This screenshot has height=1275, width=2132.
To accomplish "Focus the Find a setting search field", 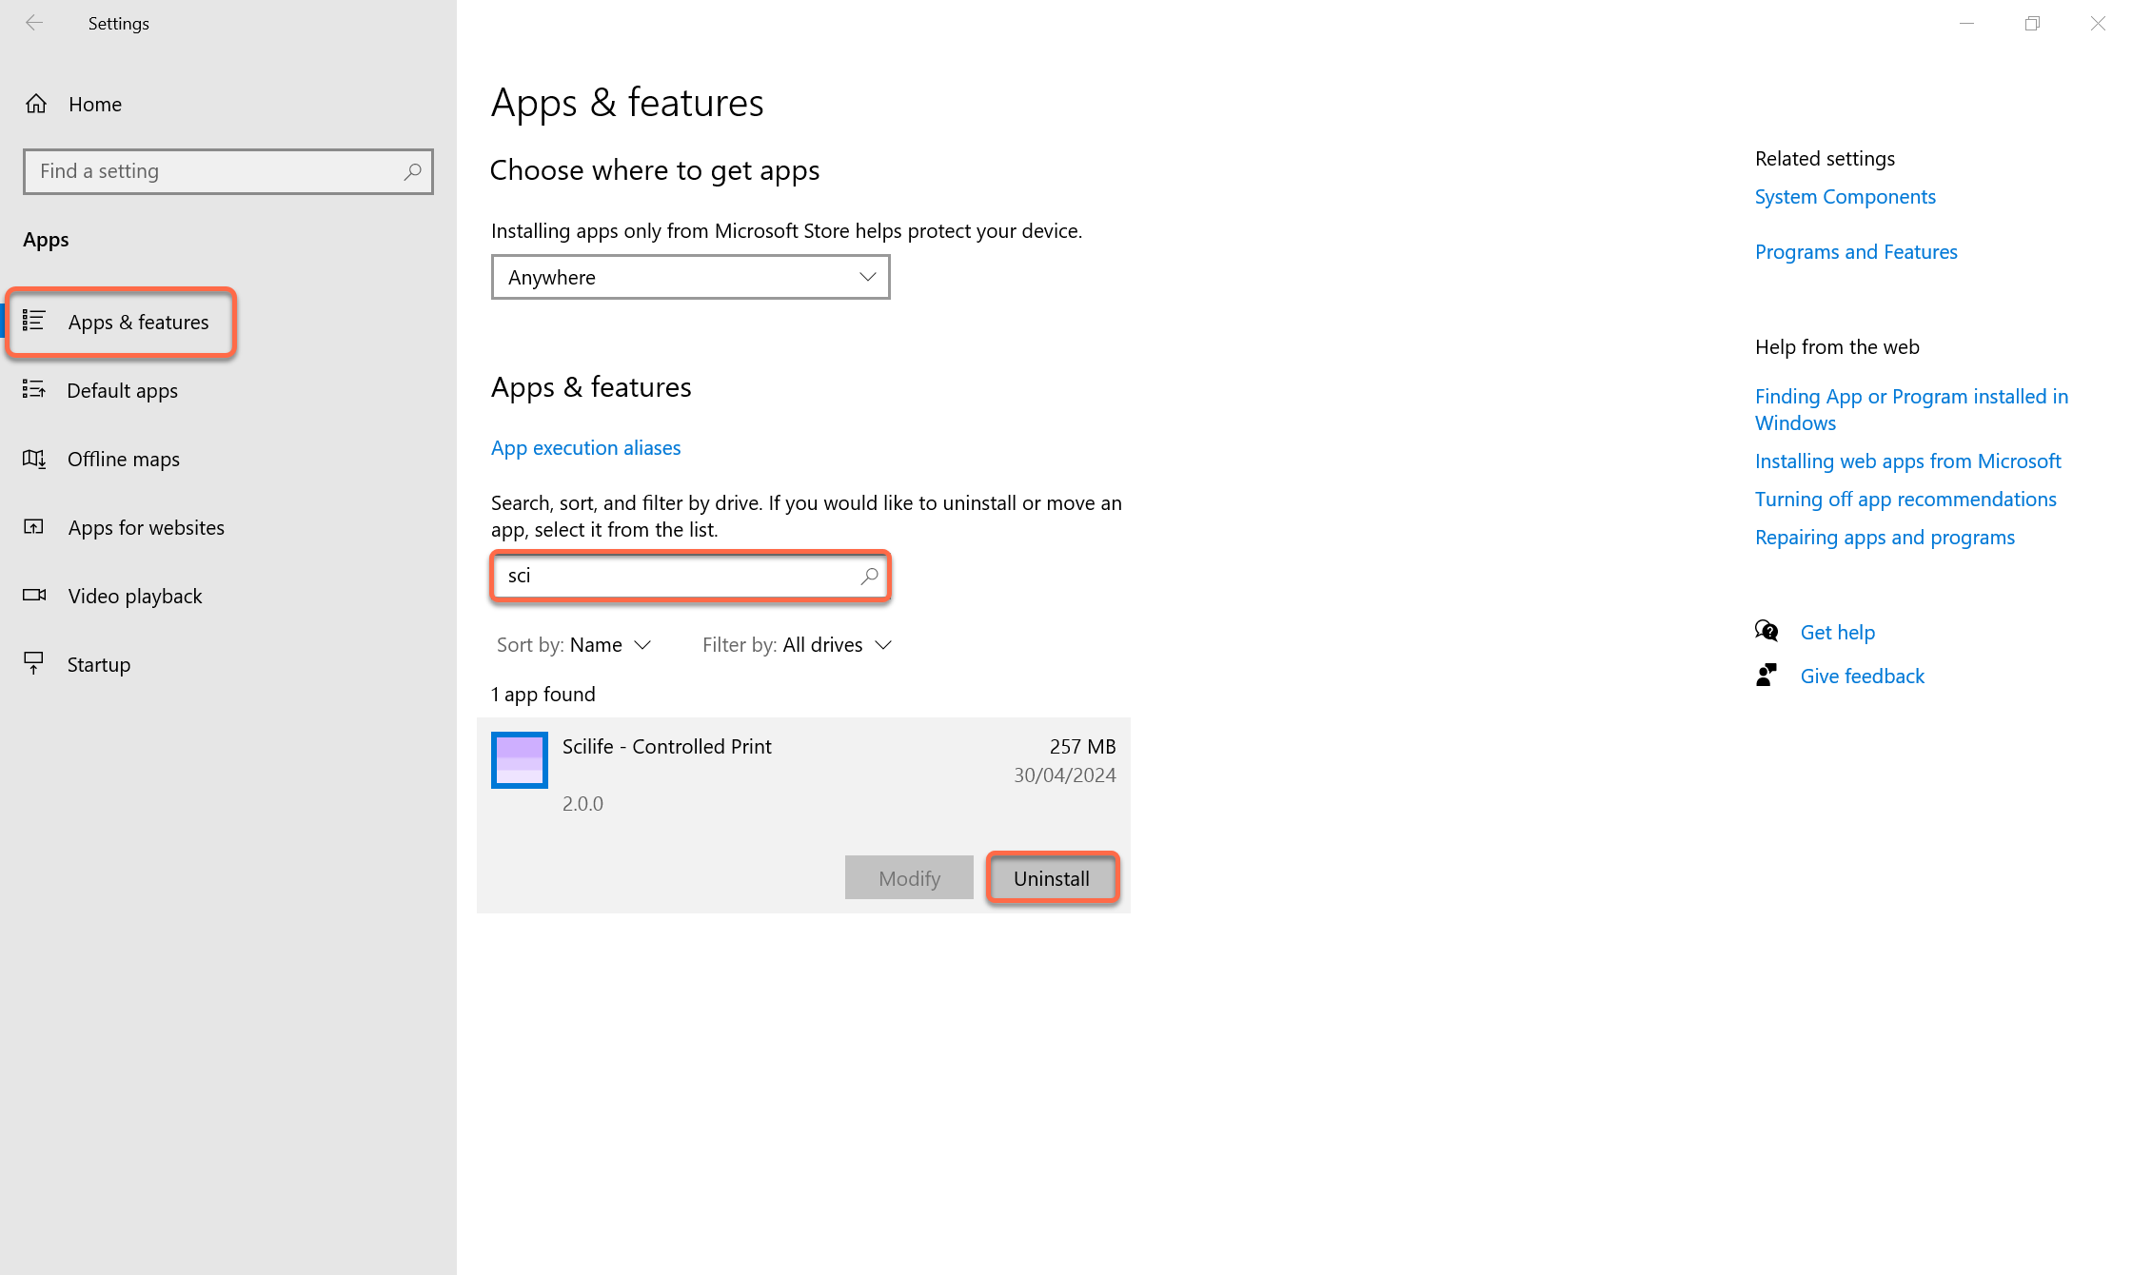I will [x=228, y=171].
